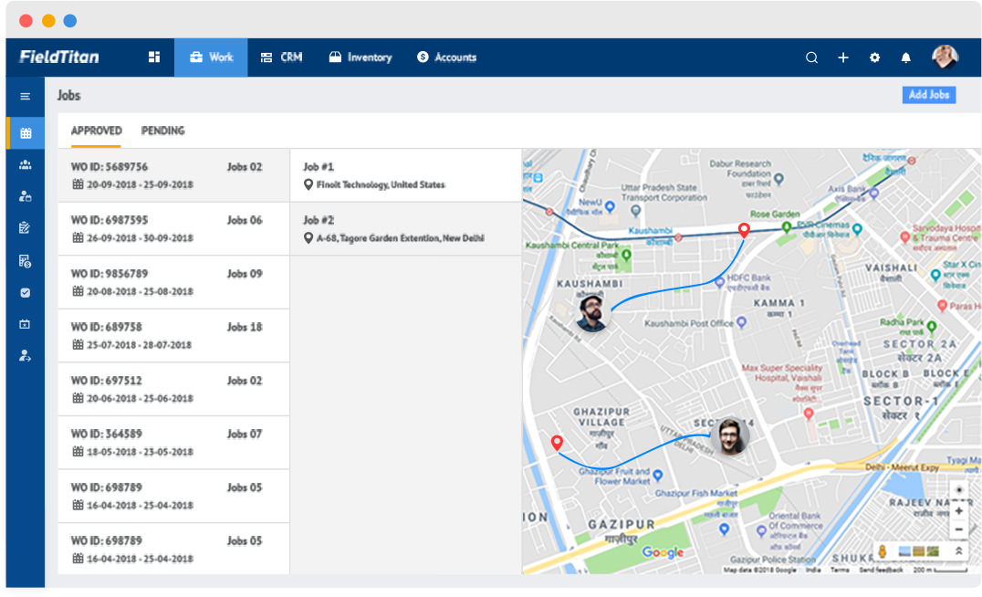Click Jobs 09 count label
Image resolution: width=982 pixels, height=597 pixels.
click(x=245, y=274)
